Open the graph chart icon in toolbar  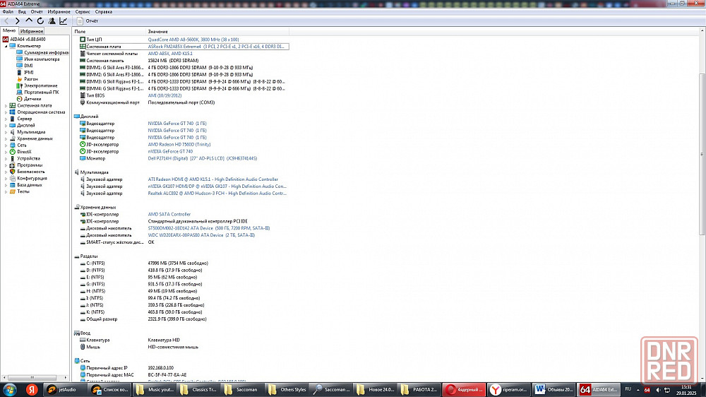[x=64, y=20]
